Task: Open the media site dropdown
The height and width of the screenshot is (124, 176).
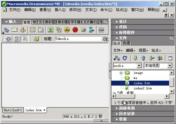Action: pos(139,66)
